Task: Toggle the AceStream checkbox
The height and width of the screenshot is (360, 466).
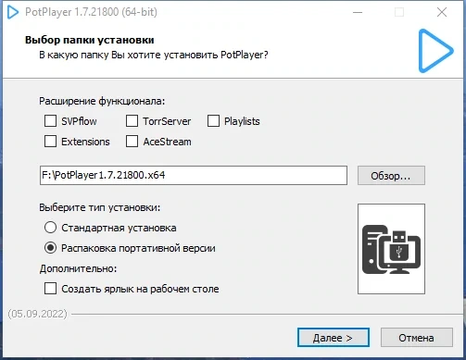Action: (x=132, y=142)
